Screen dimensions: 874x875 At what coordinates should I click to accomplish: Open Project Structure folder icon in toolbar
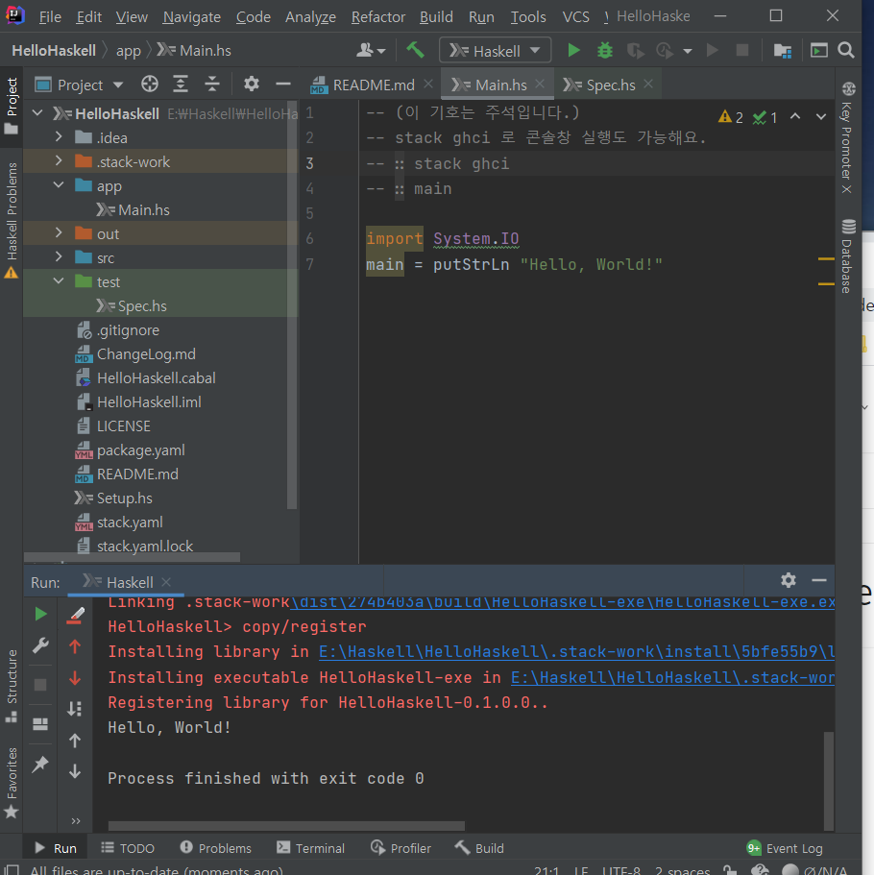coord(783,51)
